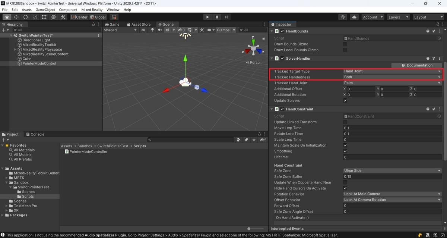Filter Project by favorite star icon
447x238 pixels.
254,140
